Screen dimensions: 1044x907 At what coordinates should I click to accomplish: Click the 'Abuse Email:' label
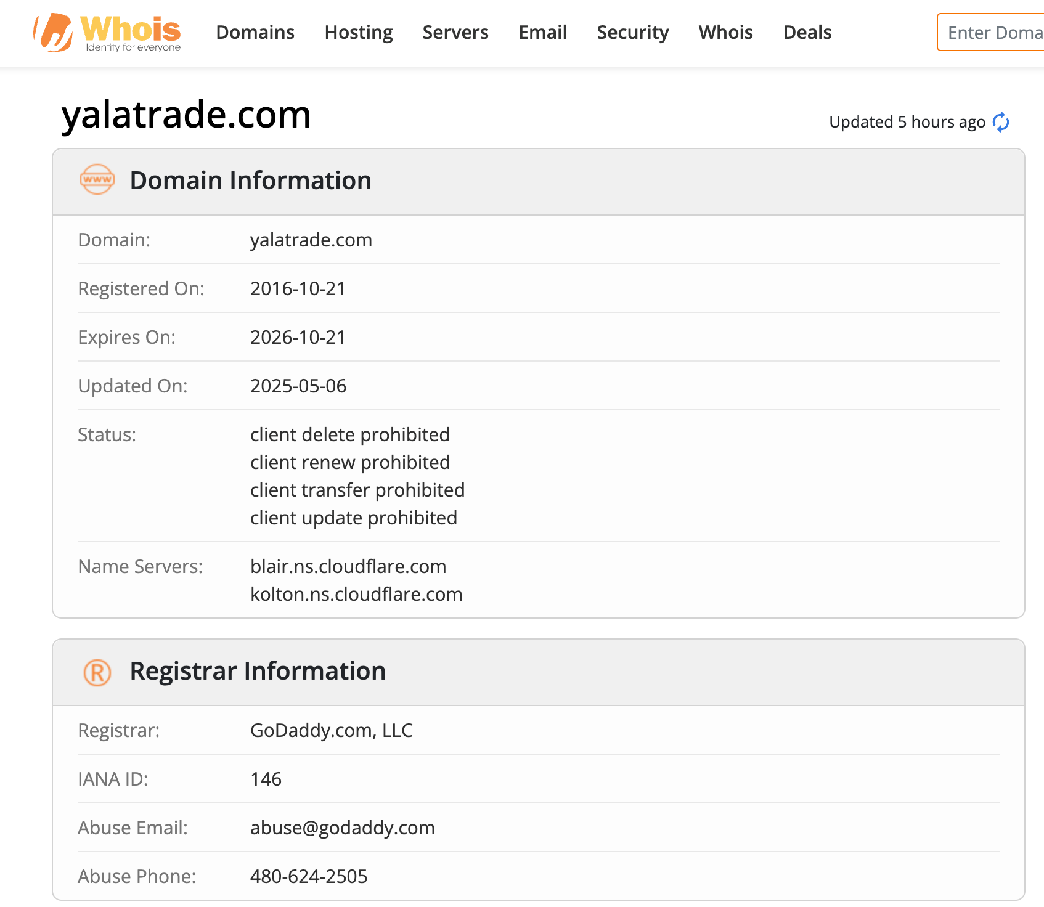click(x=133, y=828)
